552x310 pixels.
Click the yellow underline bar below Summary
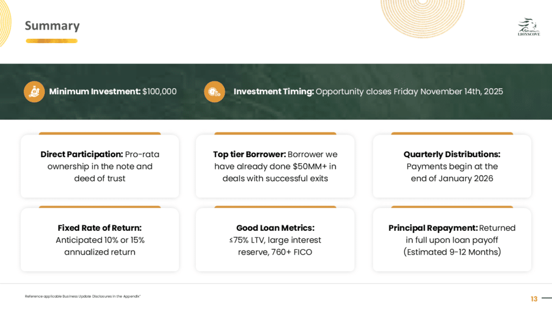pos(51,41)
